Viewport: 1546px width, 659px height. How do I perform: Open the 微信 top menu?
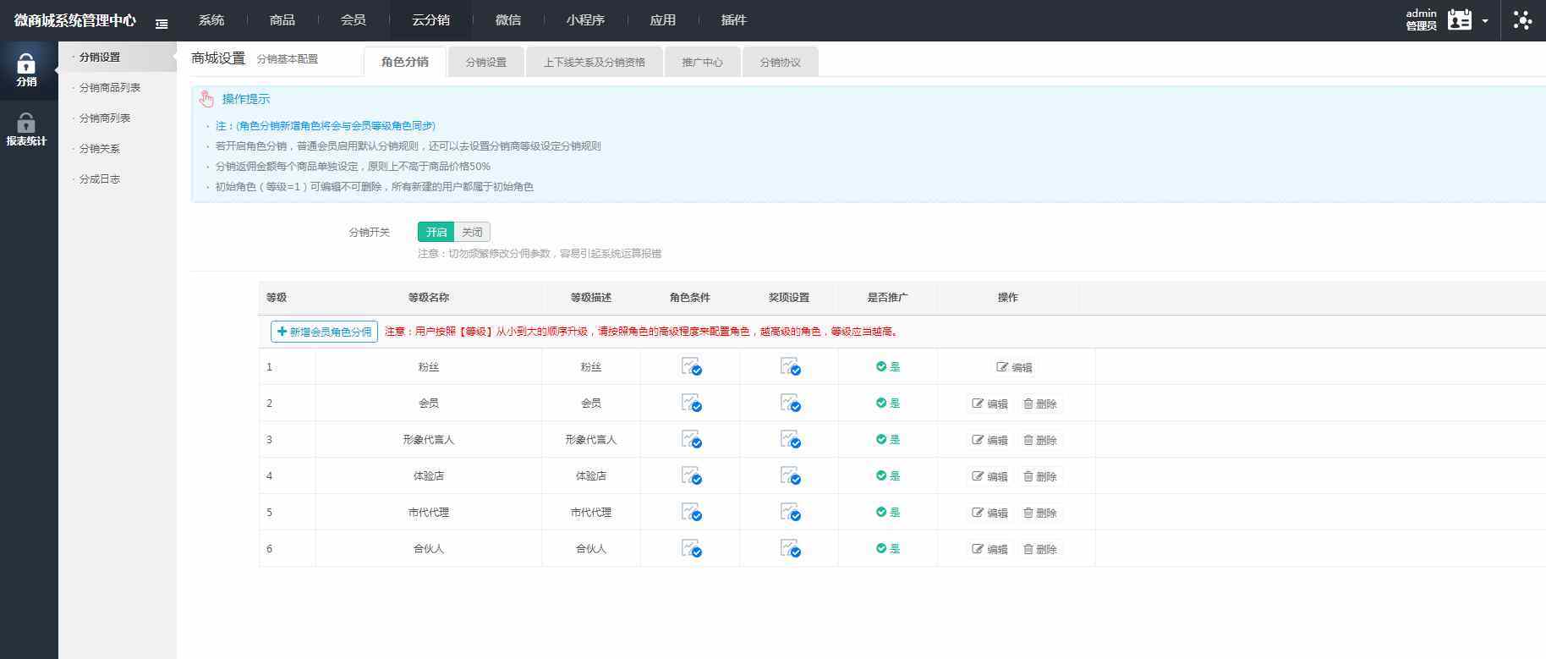tap(508, 19)
